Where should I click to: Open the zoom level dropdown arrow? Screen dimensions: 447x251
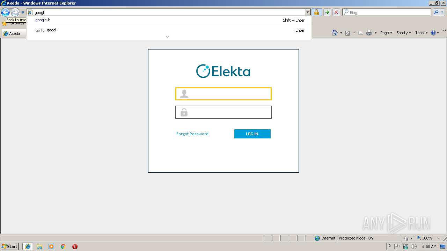click(x=438, y=238)
